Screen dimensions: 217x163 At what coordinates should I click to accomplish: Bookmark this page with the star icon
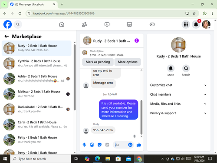(194, 13)
